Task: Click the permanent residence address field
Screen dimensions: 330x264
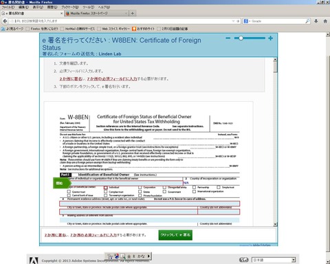Action: [x=150, y=203]
